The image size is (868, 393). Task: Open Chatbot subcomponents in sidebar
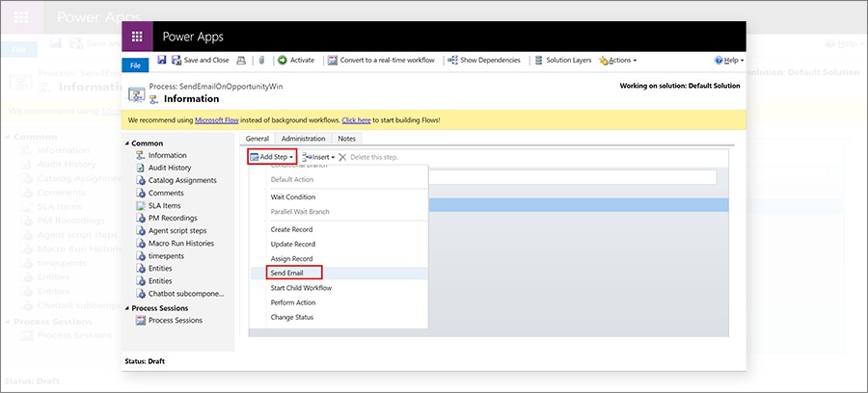click(x=186, y=294)
